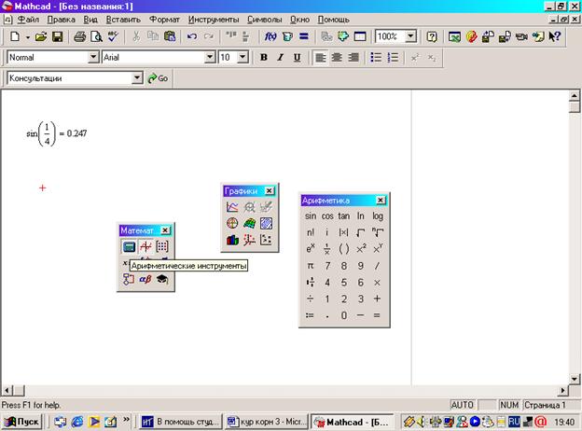
Task: Expand the Normal style dropdown
Action: (x=93, y=57)
